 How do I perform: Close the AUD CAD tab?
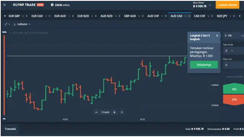189,16
